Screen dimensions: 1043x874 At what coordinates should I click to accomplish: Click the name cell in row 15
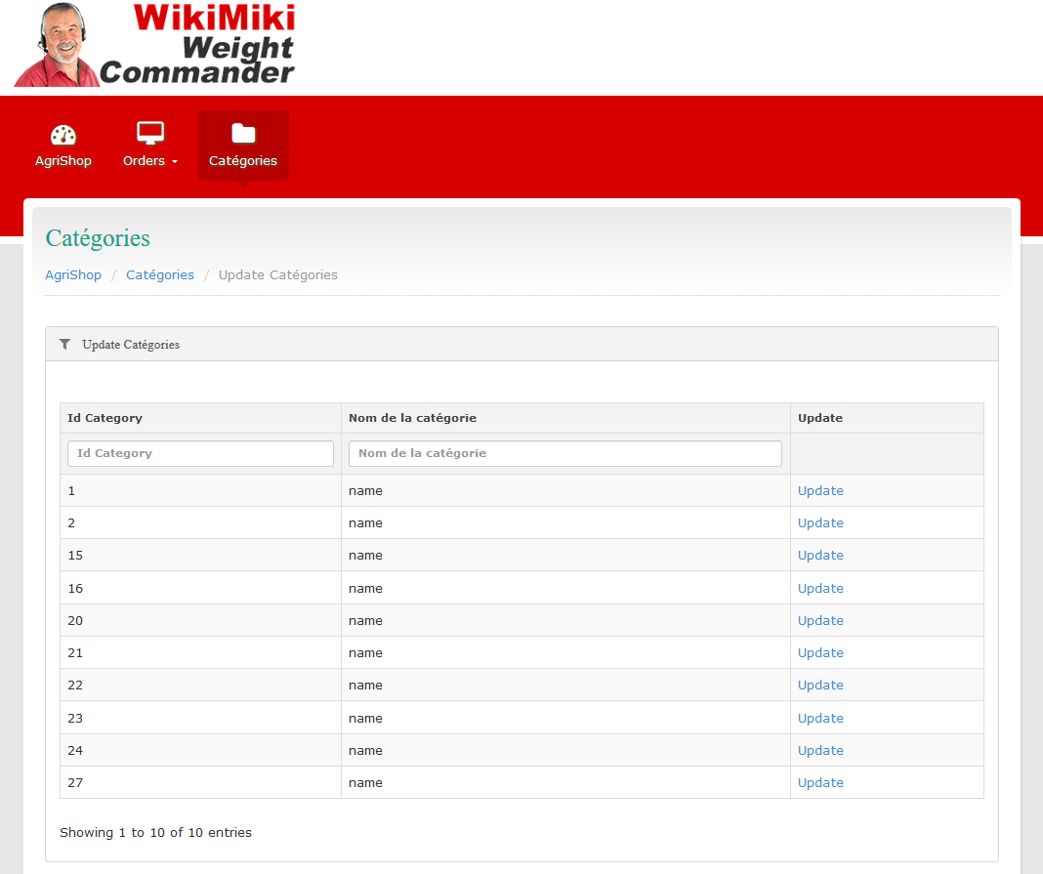[565, 556]
